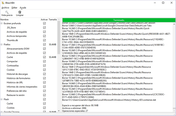Disable the Firefox Caché checkbox

[x=45, y=57]
